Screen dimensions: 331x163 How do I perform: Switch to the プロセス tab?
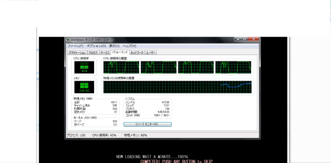point(93,53)
